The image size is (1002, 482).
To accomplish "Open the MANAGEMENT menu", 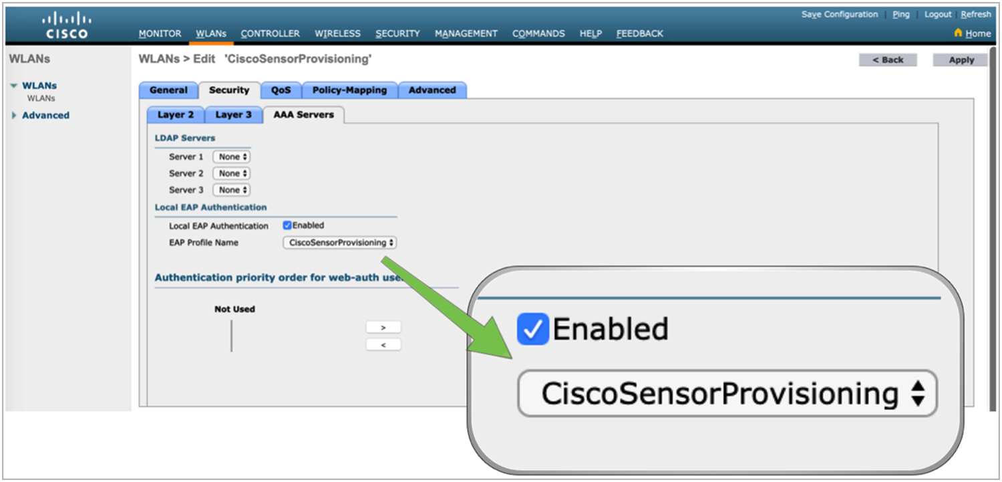I will coord(466,33).
